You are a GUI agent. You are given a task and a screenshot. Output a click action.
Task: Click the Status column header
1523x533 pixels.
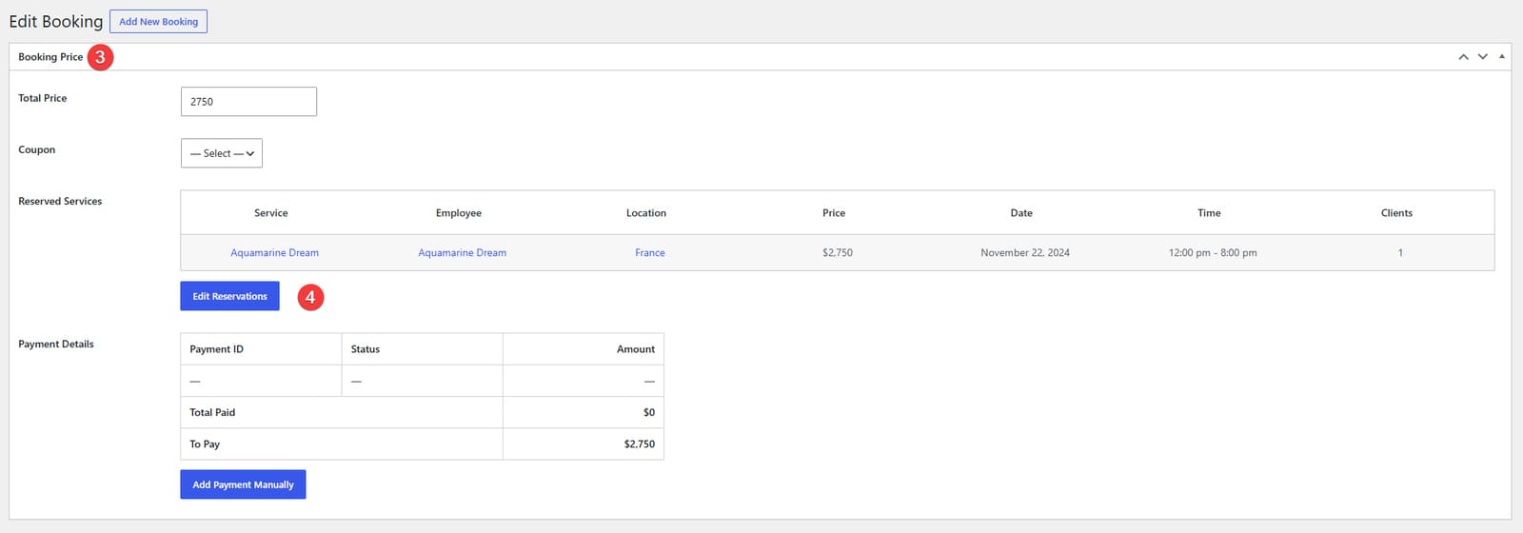click(366, 349)
